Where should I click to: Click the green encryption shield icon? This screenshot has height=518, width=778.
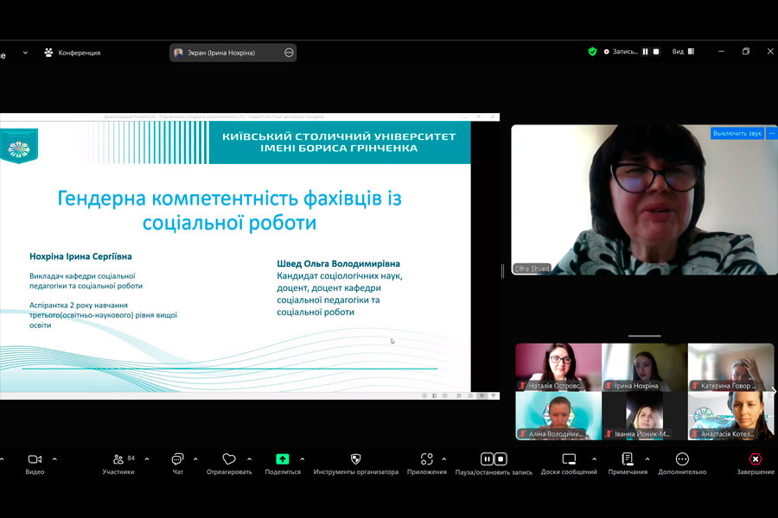tap(592, 52)
